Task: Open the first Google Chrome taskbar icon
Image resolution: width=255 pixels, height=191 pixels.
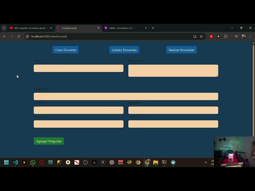Action: point(138,162)
